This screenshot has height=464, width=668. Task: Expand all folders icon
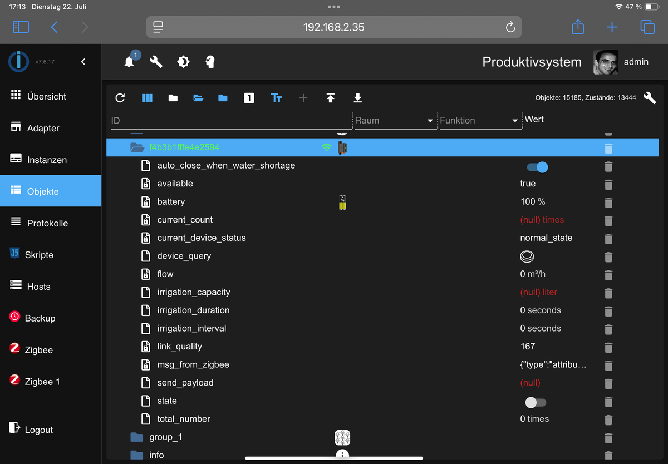pyautogui.click(x=198, y=98)
